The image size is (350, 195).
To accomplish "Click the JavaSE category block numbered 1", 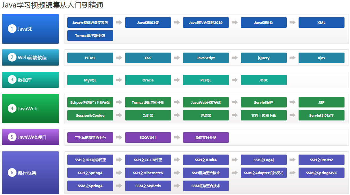I will click(x=30, y=29).
